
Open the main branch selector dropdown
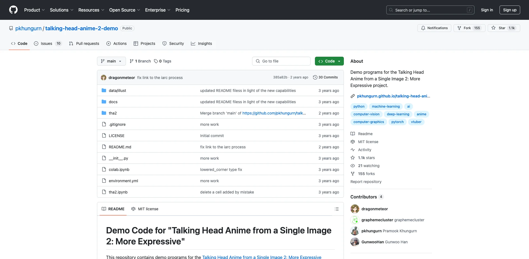111,61
